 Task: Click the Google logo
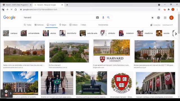point(9,17)
